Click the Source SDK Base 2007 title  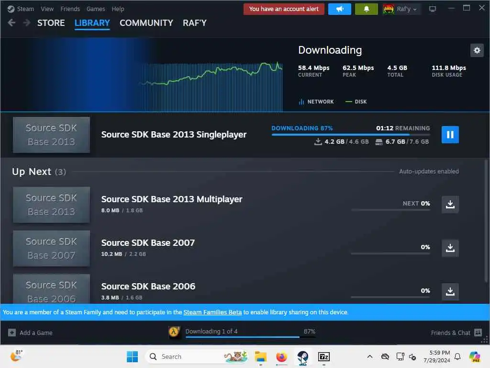pyautogui.click(x=148, y=242)
